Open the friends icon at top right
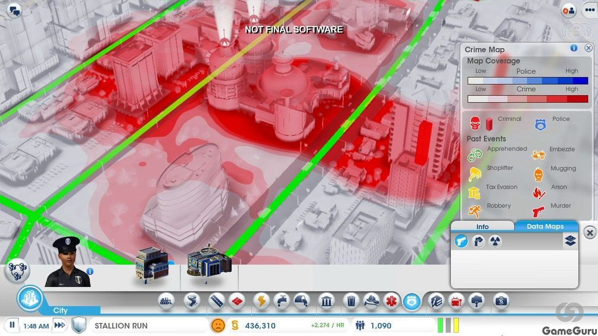The image size is (598, 336). coord(569,11)
